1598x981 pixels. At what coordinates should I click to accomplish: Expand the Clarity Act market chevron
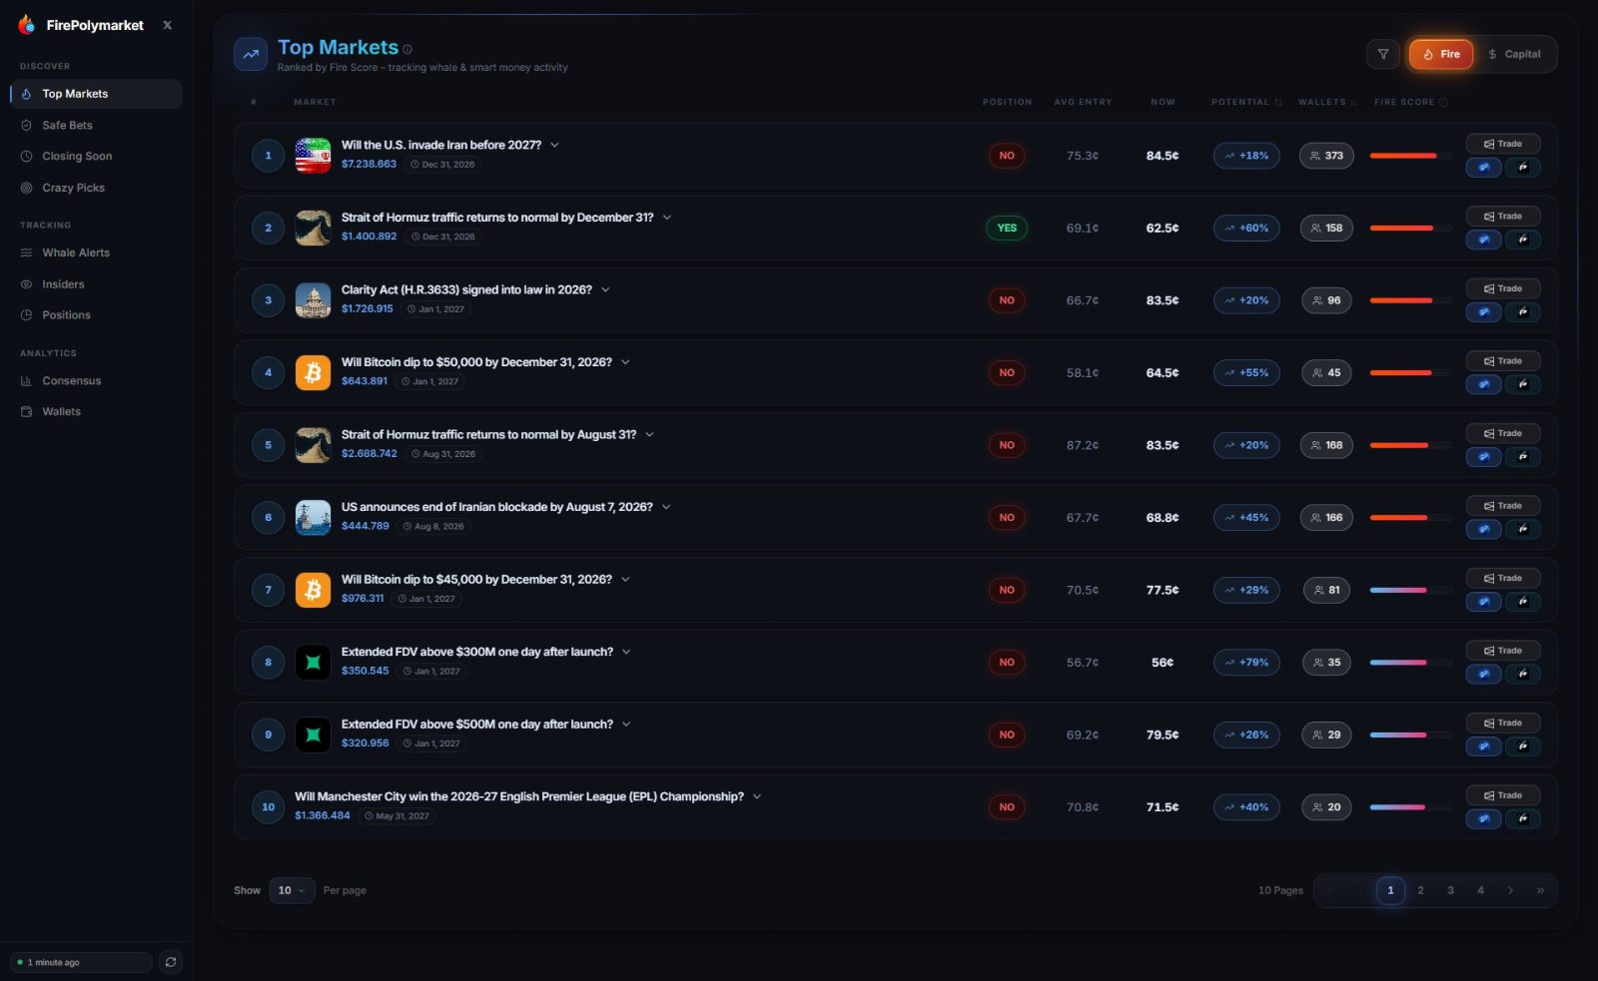coord(605,290)
